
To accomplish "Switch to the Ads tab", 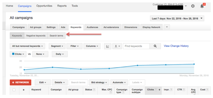I will pyautogui.click(x=63, y=27).
